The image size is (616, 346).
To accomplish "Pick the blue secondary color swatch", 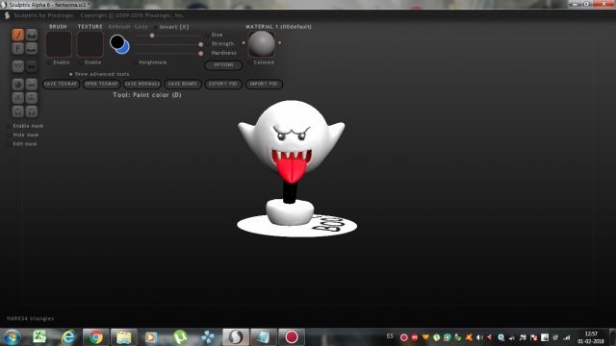I will (x=125, y=49).
